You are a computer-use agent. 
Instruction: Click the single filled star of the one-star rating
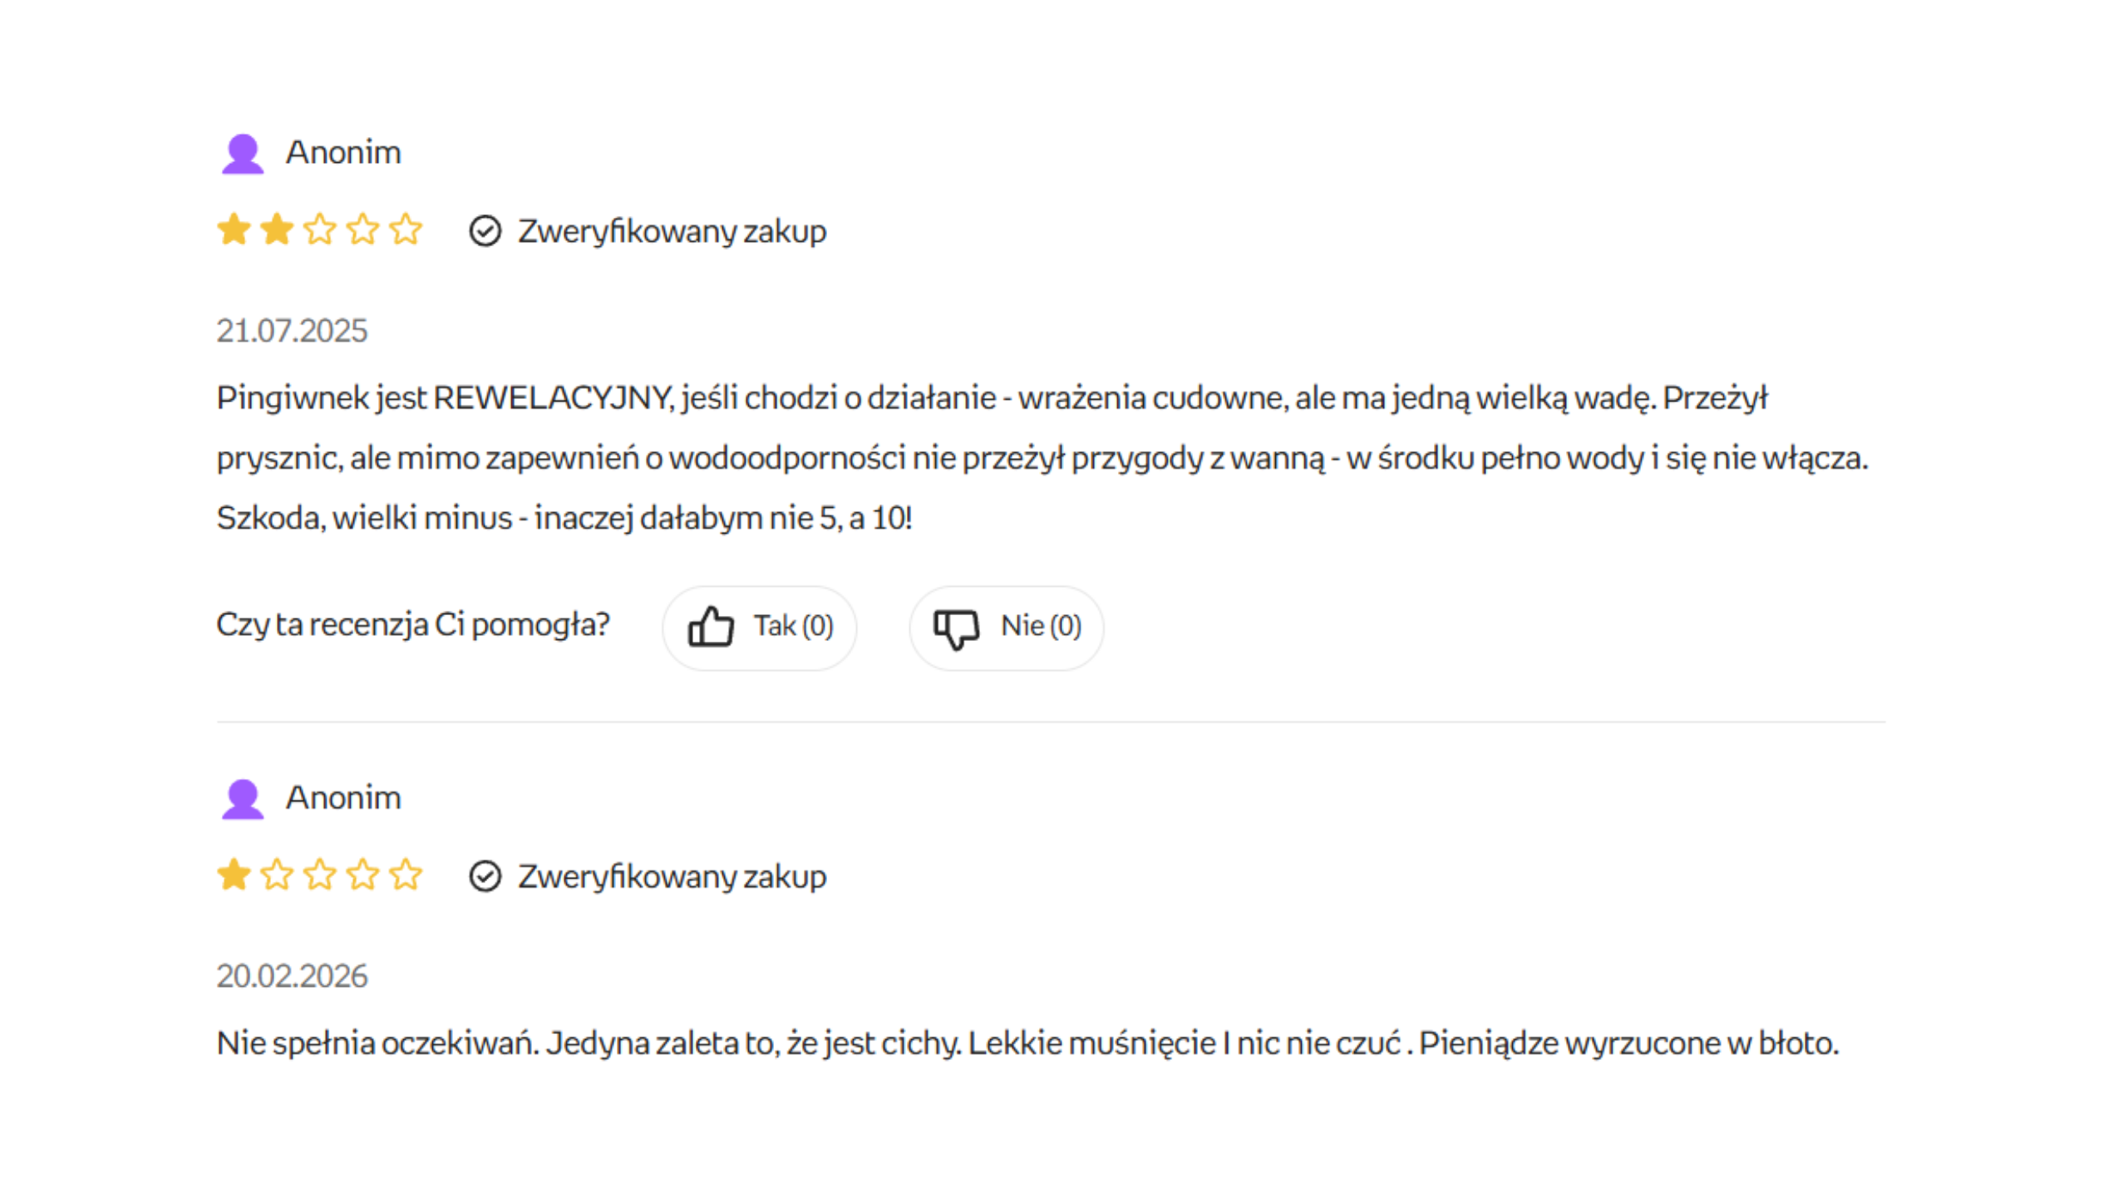(234, 874)
